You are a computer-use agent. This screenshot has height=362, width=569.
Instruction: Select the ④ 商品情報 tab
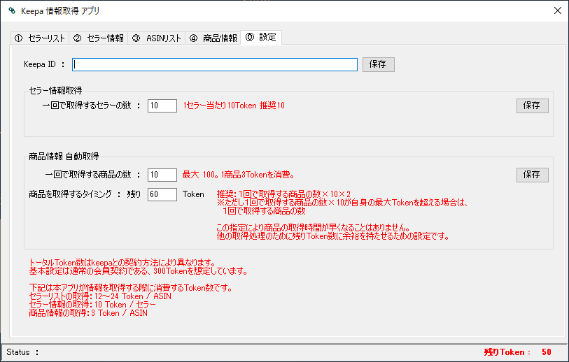(x=213, y=38)
